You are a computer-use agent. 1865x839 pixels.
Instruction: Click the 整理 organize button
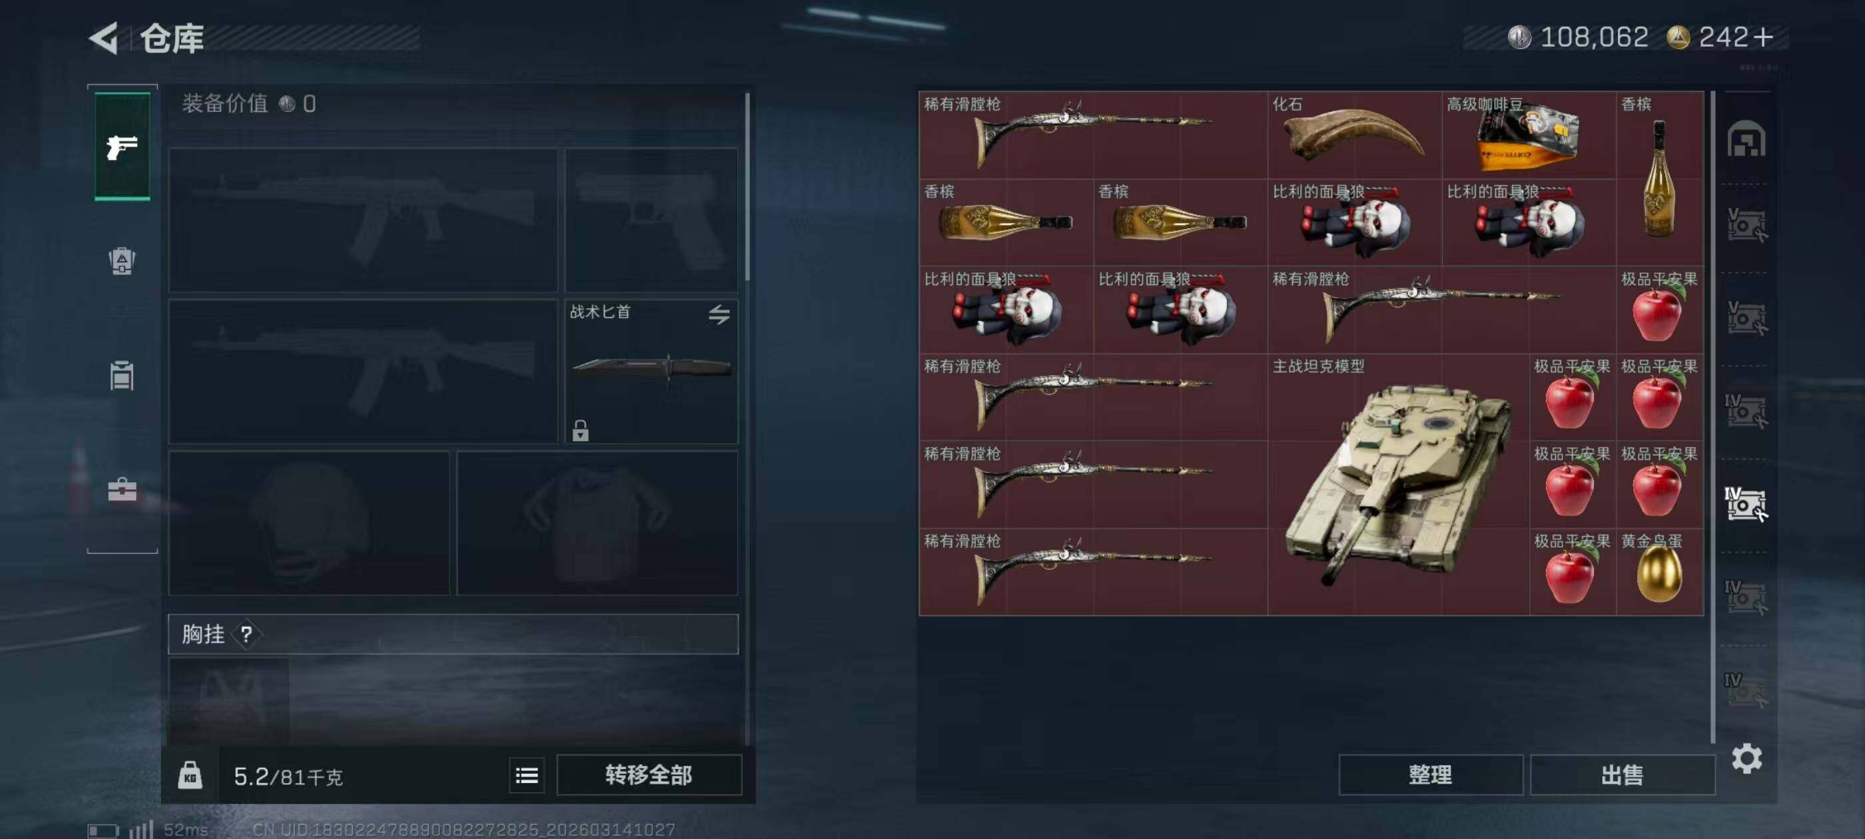tap(1430, 775)
